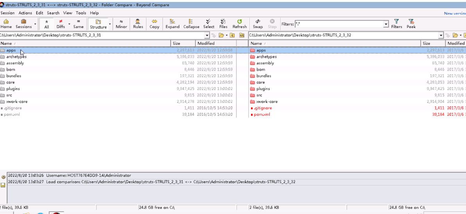Open the Filters combo box dropdown
The image size is (466, 214).
click(386, 24)
